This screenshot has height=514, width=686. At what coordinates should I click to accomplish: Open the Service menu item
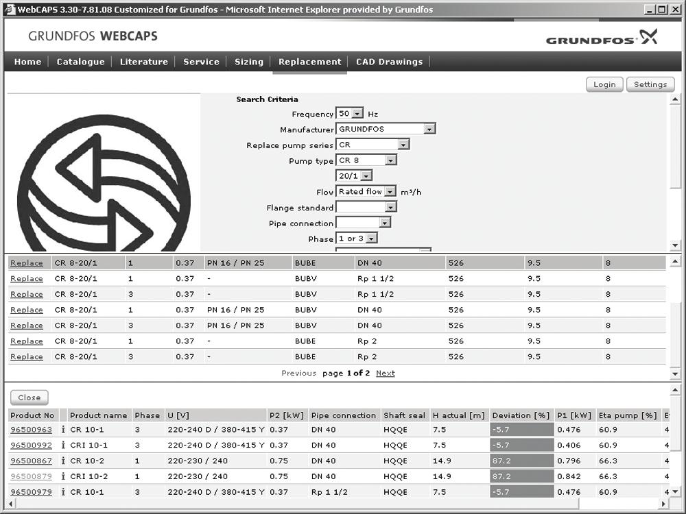tap(201, 62)
